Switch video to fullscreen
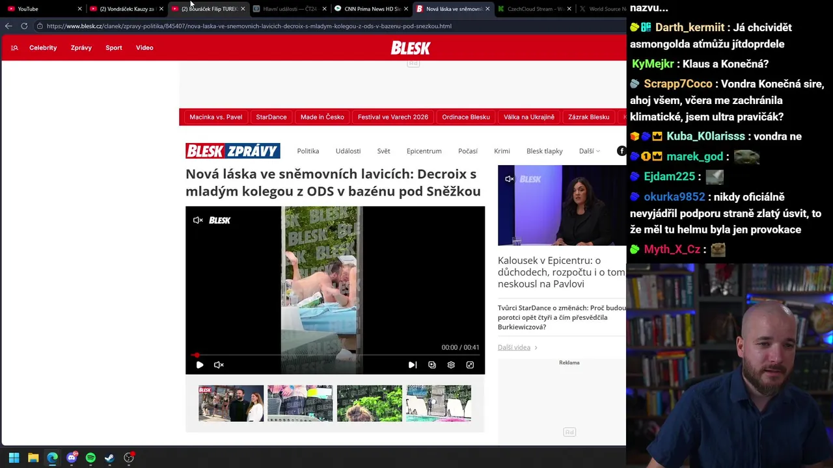Viewport: 833px width, 468px height. [x=470, y=365]
